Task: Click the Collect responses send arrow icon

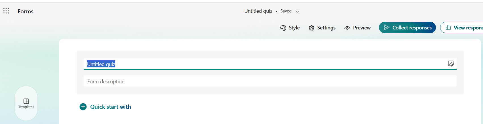Action: [x=386, y=27]
